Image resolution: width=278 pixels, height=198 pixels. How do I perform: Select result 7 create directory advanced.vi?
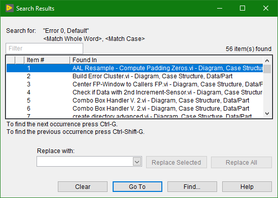pyautogui.click(x=135, y=116)
